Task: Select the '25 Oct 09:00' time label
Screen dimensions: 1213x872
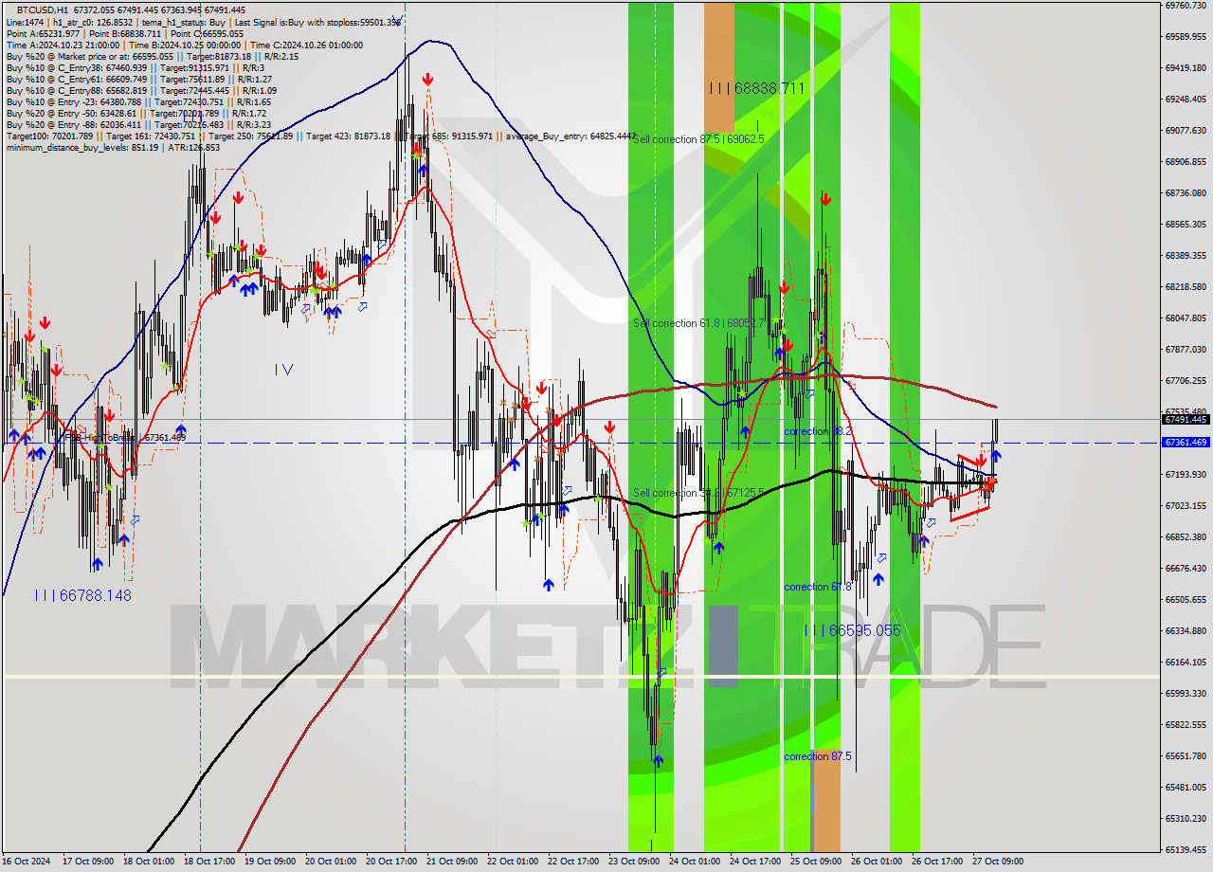Action: 815,862
